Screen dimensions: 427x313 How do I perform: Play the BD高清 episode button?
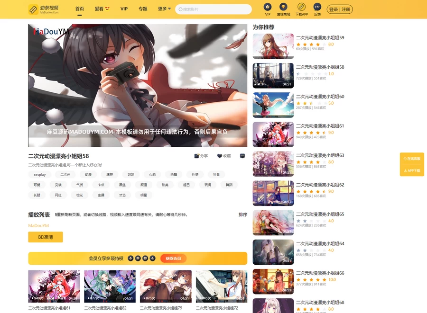tap(46, 237)
